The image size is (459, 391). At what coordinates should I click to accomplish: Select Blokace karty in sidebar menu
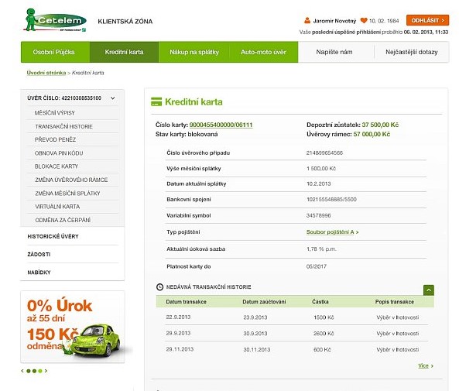point(57,166)
